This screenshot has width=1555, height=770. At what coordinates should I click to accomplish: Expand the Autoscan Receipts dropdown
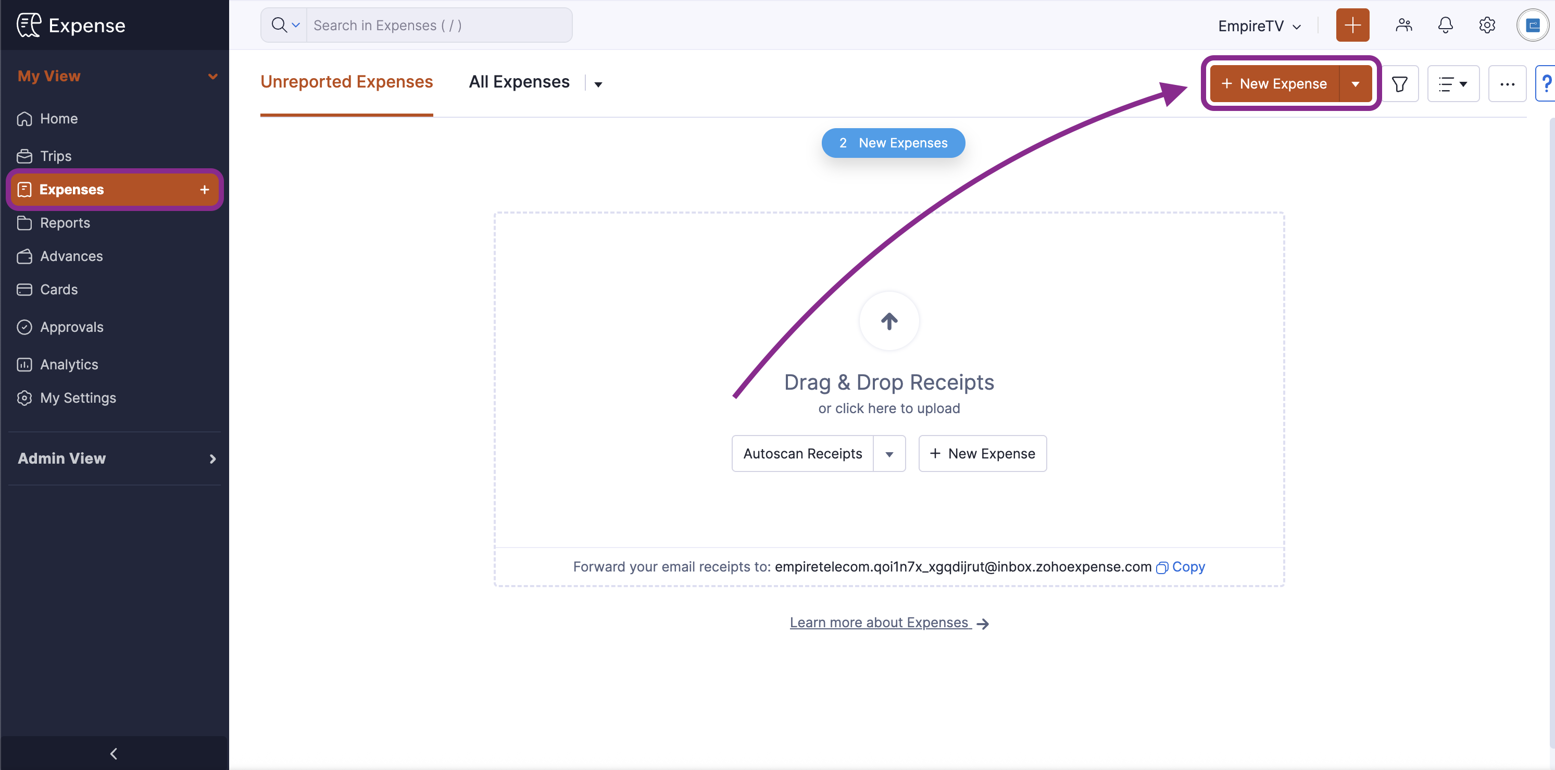pos(889,454)
